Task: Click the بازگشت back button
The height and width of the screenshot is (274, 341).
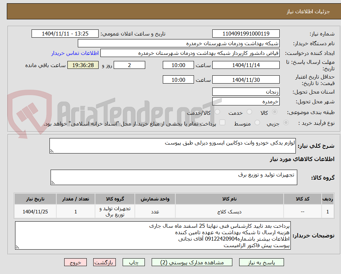Action: click(104, 262)
